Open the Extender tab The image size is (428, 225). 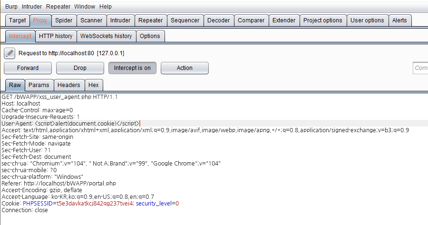[284, 20]
